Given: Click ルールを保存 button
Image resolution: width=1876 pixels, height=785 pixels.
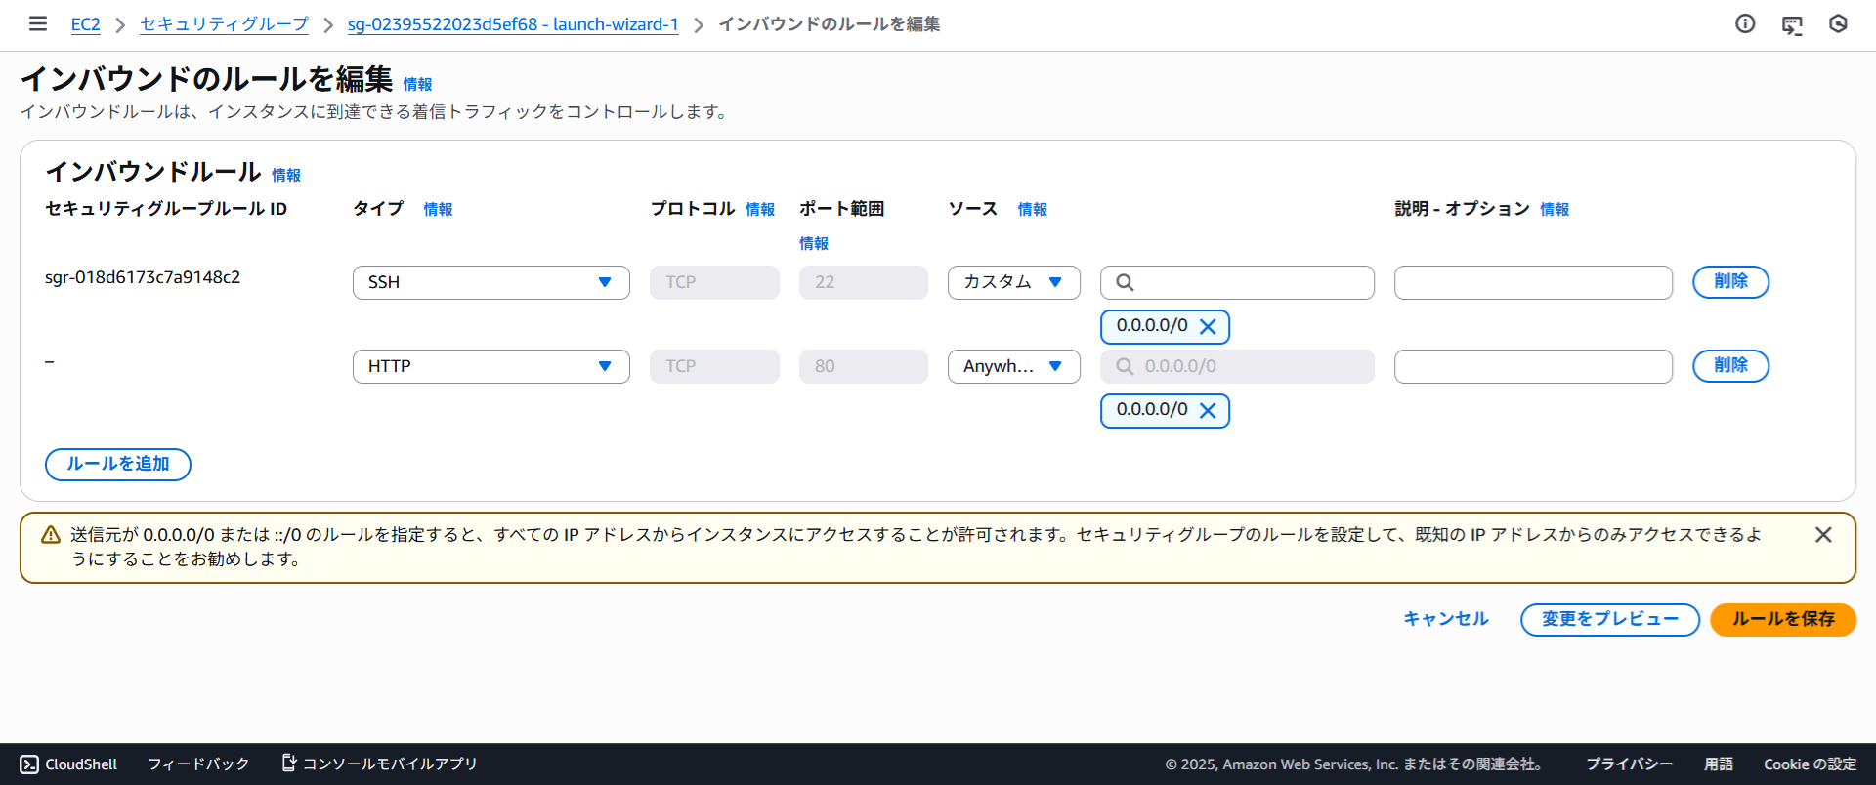Looking at the screenshot, I should coord(1782,620).
